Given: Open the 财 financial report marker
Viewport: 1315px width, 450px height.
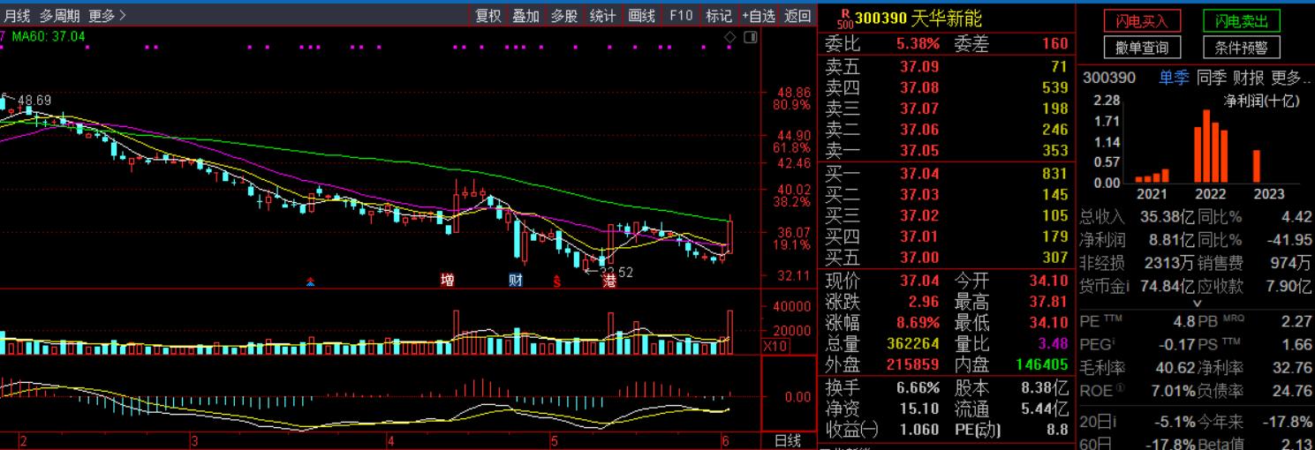Looking at the screenshot, I should (516, 281).
